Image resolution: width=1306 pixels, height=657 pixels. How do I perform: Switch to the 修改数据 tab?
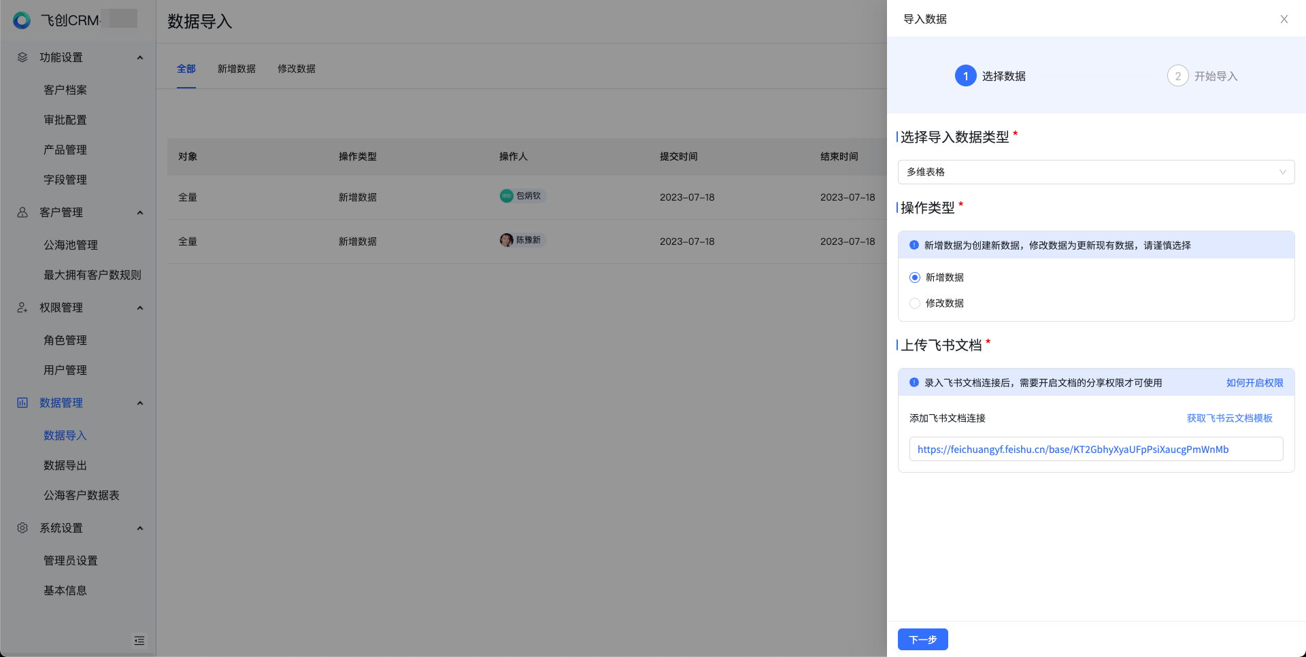tap(296, 69)
